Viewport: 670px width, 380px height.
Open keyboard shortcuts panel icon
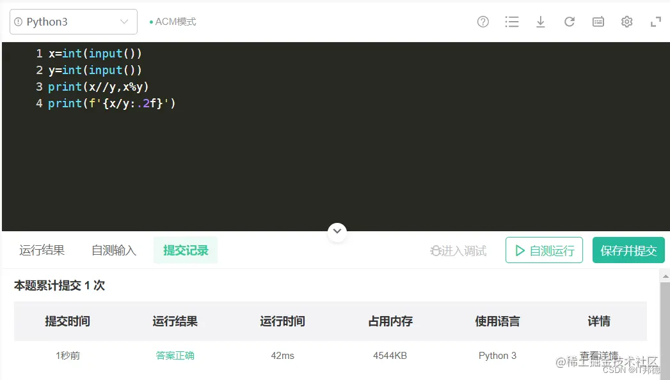598,21
